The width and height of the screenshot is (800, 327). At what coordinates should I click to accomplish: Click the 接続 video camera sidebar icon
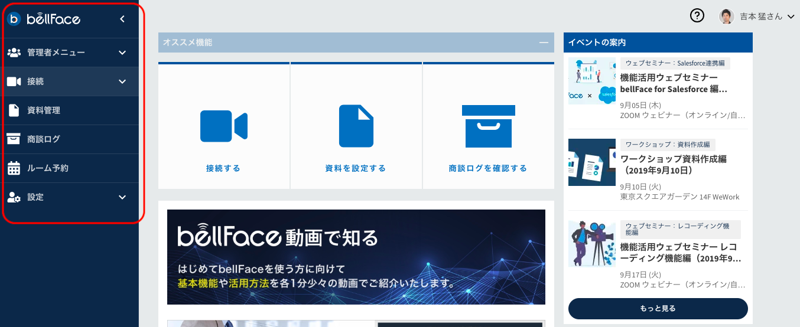[x=14, y=81]
